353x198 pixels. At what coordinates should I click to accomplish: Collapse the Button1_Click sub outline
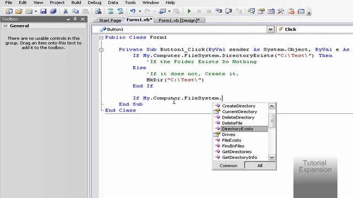click(101, 50)
